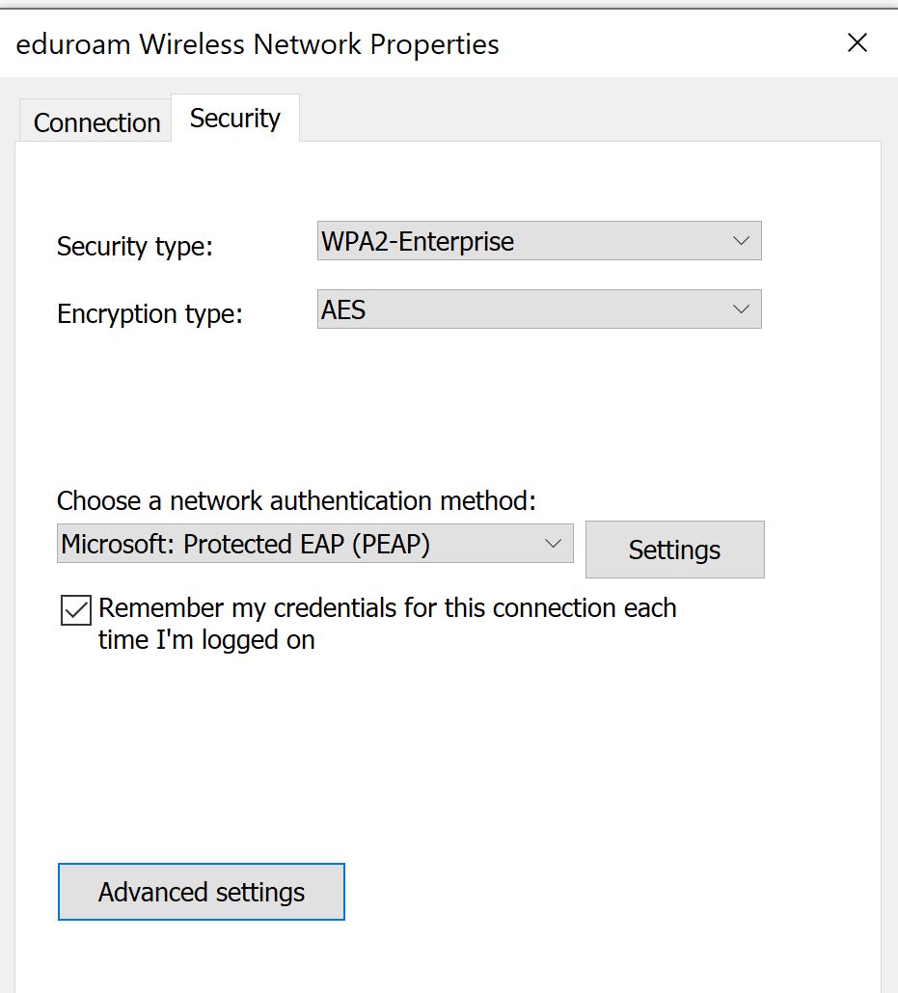Open Advanced settings for eduroam
Viewport: 898px width, 993px height.
(201, 892)
